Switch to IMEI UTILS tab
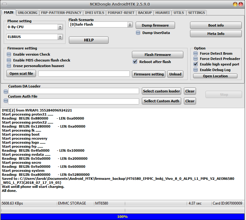Screen dimensions: 246x220 coord(95,13)
